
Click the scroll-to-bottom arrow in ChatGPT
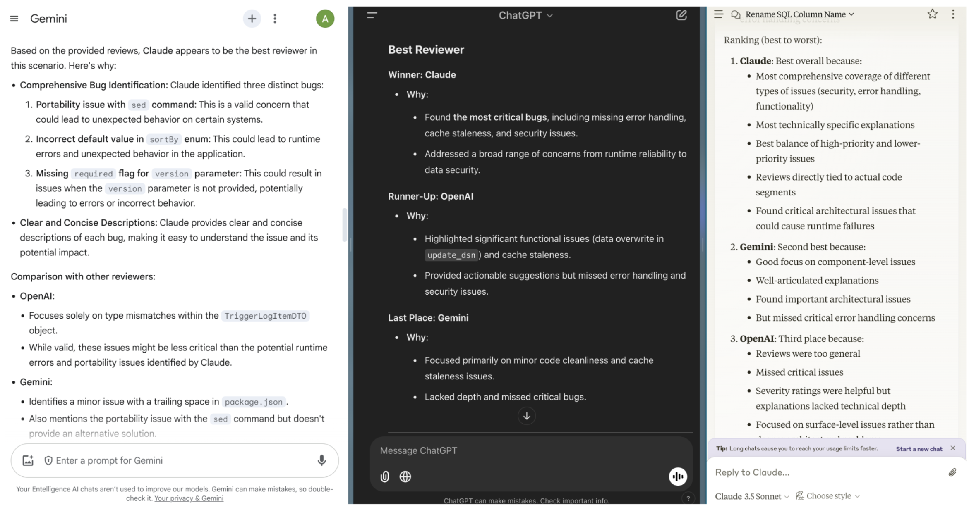click(x=527, y=416)
